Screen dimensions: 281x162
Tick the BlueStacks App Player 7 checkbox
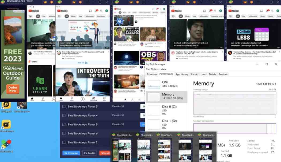pyautogui.click(x=64, y=142)
